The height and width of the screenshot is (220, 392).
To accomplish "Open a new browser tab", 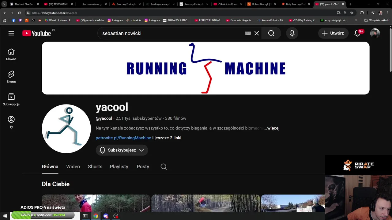I will [350, 4].
